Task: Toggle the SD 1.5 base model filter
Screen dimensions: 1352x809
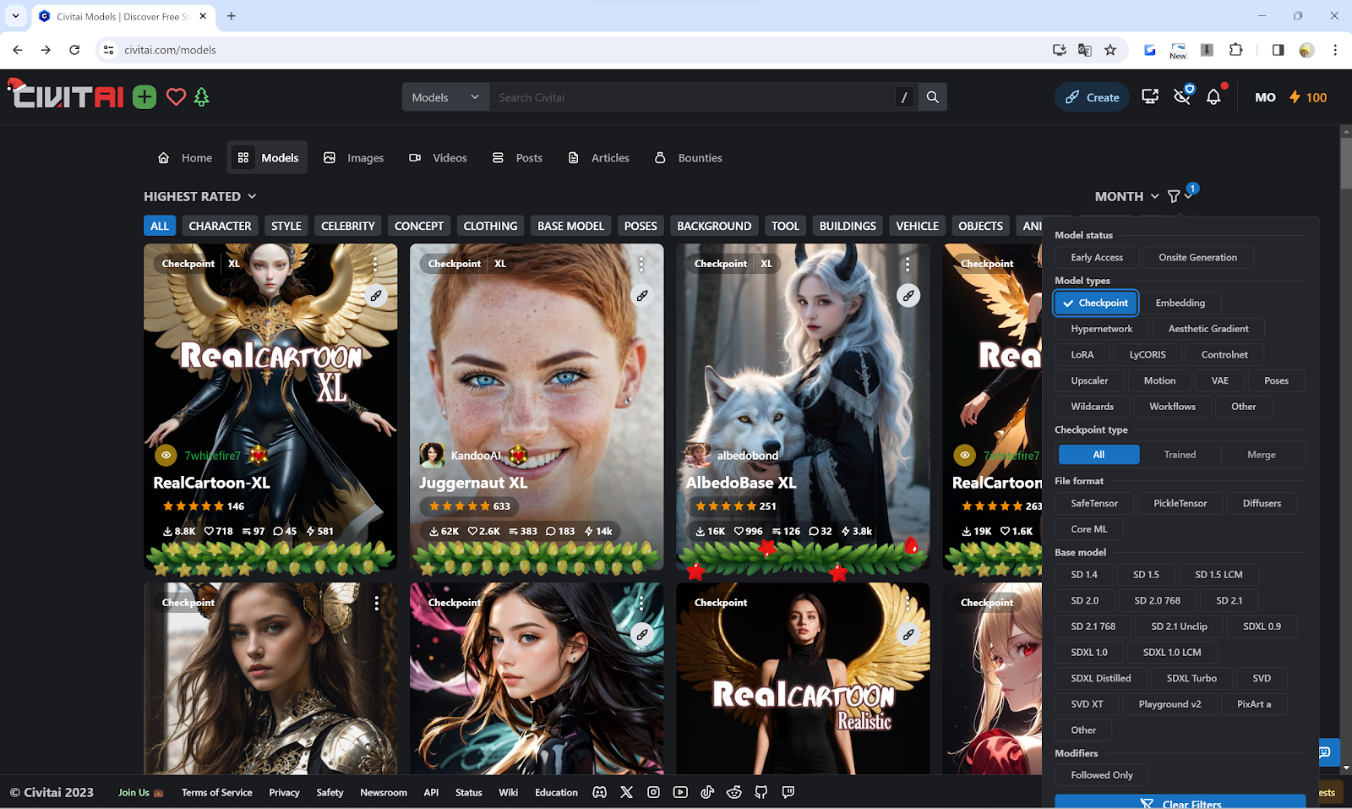Action: click(x=1146, y=575)
